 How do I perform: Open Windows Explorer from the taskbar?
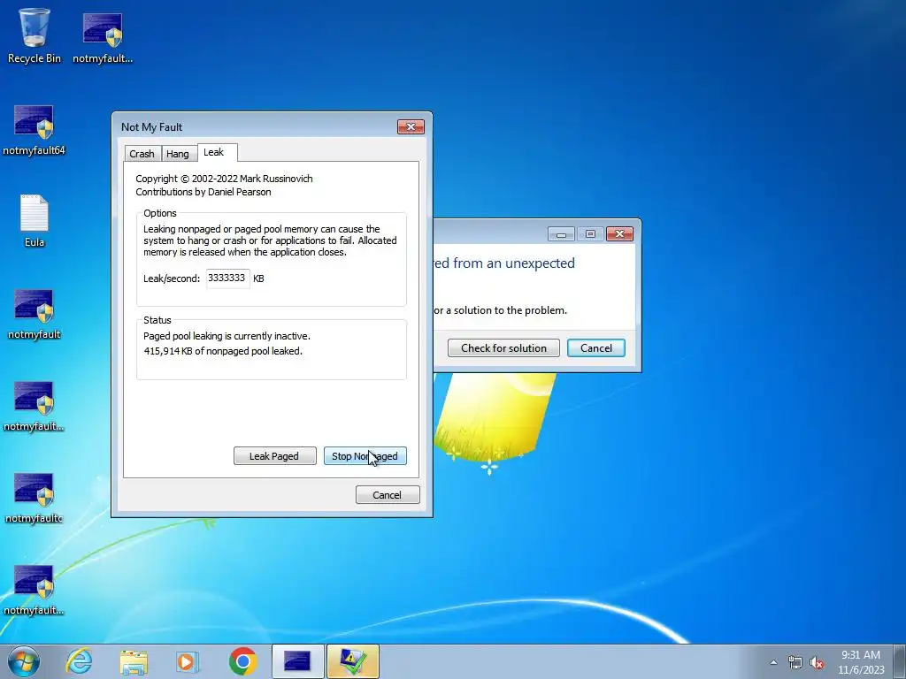coord(134,661)
